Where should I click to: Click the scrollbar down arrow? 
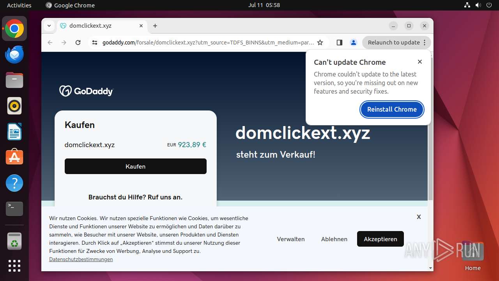coord(430,268)
